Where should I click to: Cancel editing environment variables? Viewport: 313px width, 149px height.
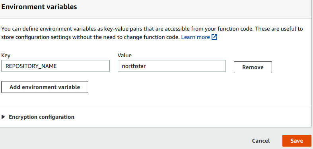261,141
